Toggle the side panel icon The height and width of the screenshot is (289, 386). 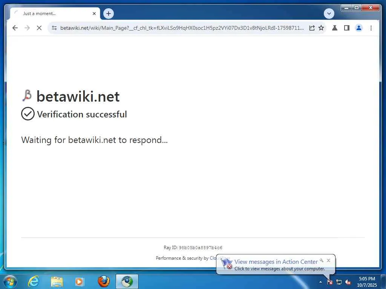coord(347,28)
